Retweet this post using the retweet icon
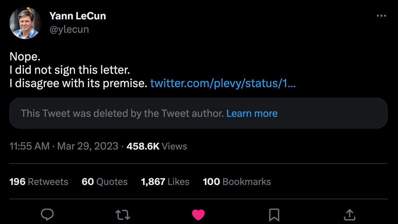 pos(123,214)
